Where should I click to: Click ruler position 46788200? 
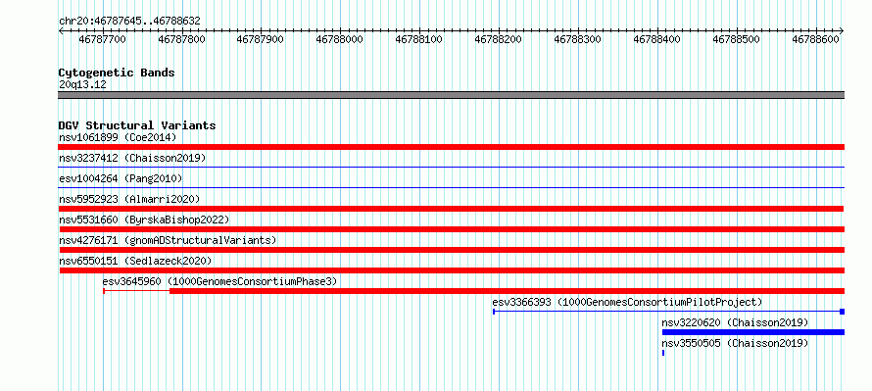point(499,39)
